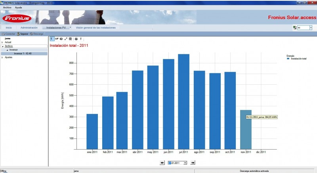Open Visión general de las instalaciones tab
The height and width of the screenshot is (173, 317).
(x=95, y=28)
